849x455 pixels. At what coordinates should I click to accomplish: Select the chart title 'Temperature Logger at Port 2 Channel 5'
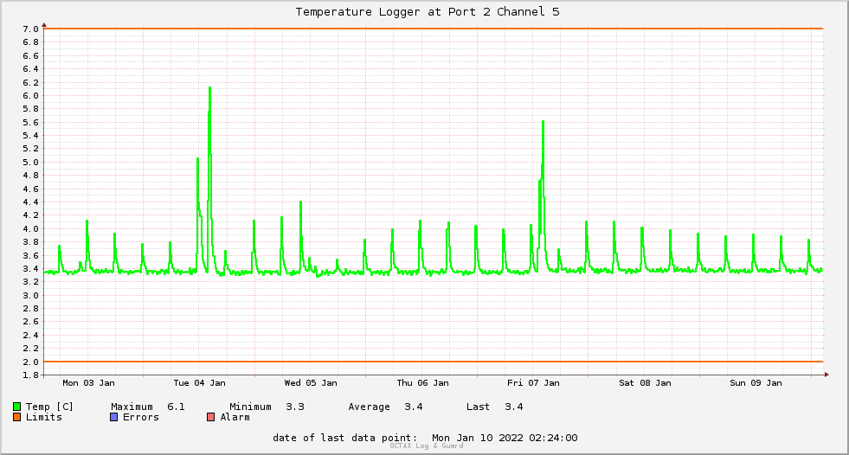(x=428, y=12)
